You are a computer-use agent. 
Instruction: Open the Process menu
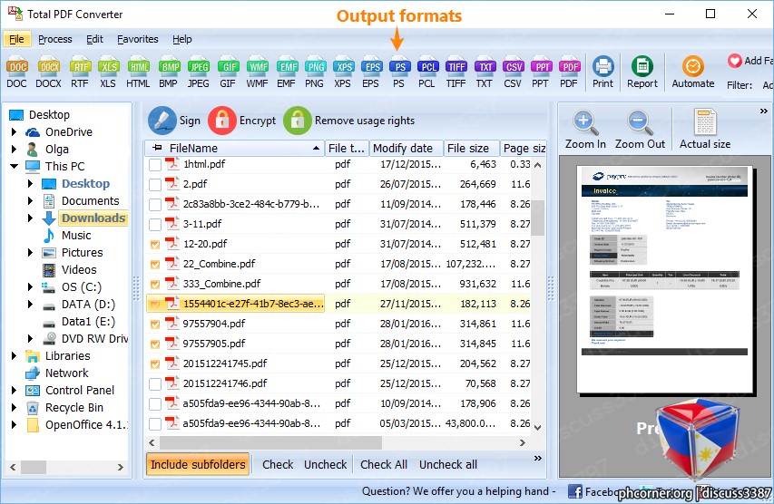pos(55,40)
